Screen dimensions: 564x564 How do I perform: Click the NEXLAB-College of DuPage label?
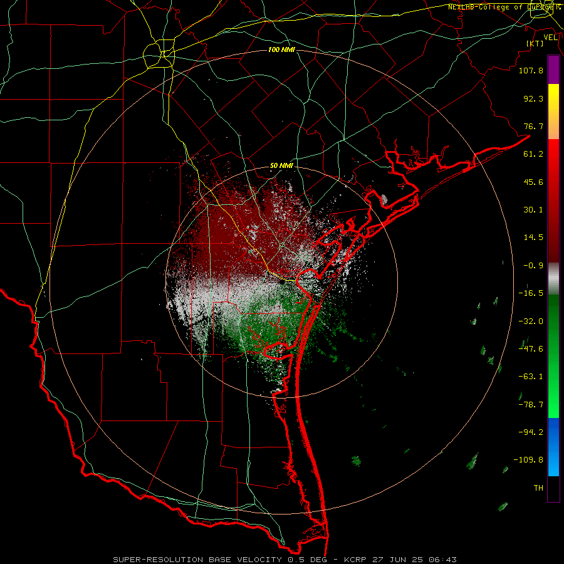click(504, 7)
